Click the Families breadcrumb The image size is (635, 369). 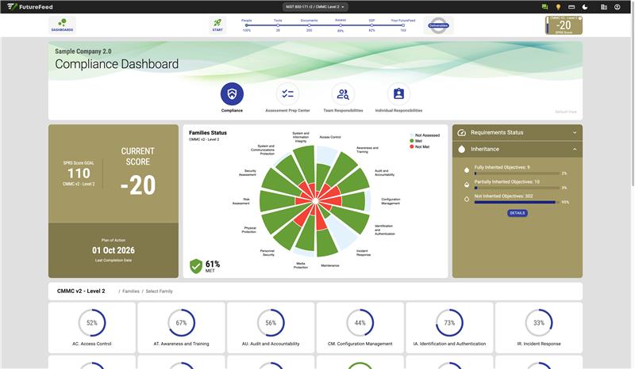pyautogui.click(x=131, y=291)
